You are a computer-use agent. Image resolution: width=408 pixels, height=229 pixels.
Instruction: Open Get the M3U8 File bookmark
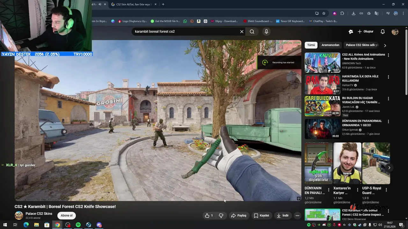tap(165, 21)
